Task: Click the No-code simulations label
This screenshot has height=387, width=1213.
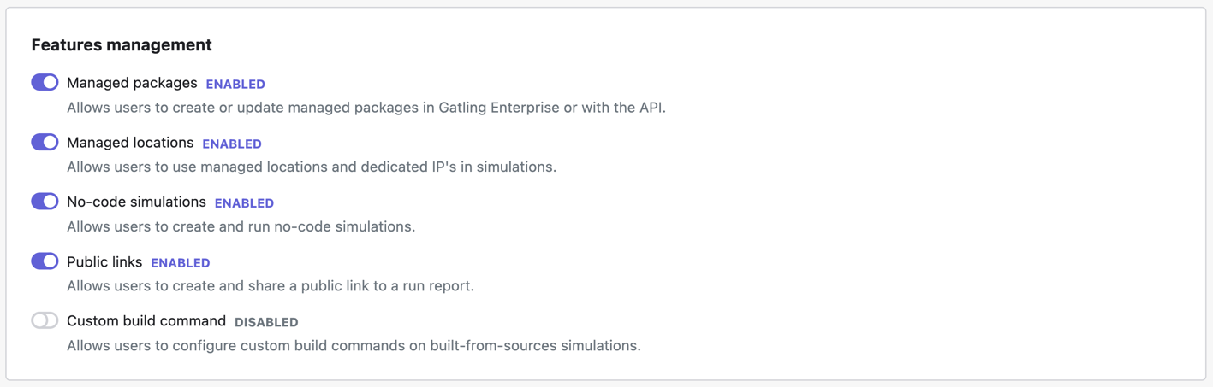Action: (x=136, y=202)
